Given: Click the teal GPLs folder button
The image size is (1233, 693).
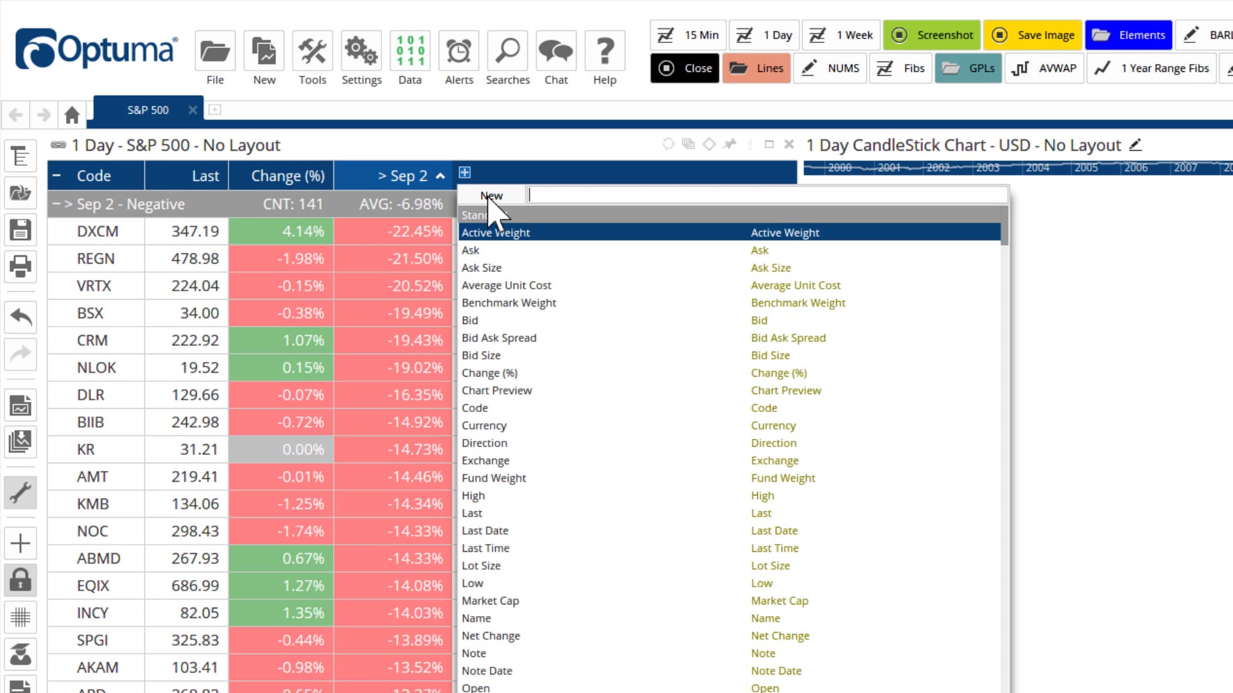Looking at the screenshot, I should click(x=968, y=68).
